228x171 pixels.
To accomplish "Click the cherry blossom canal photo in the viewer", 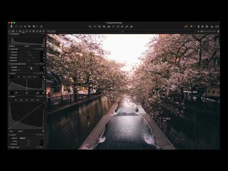I will click(133, 92).
